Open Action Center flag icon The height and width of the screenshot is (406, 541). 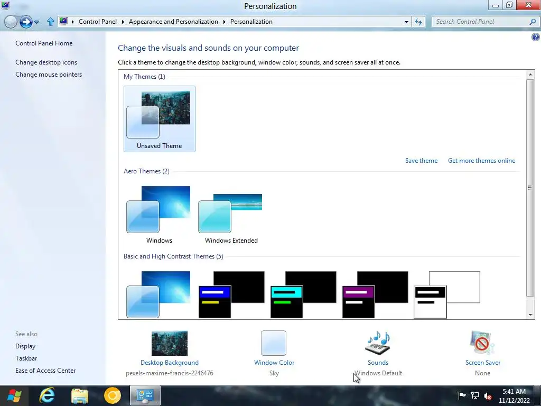462,395
